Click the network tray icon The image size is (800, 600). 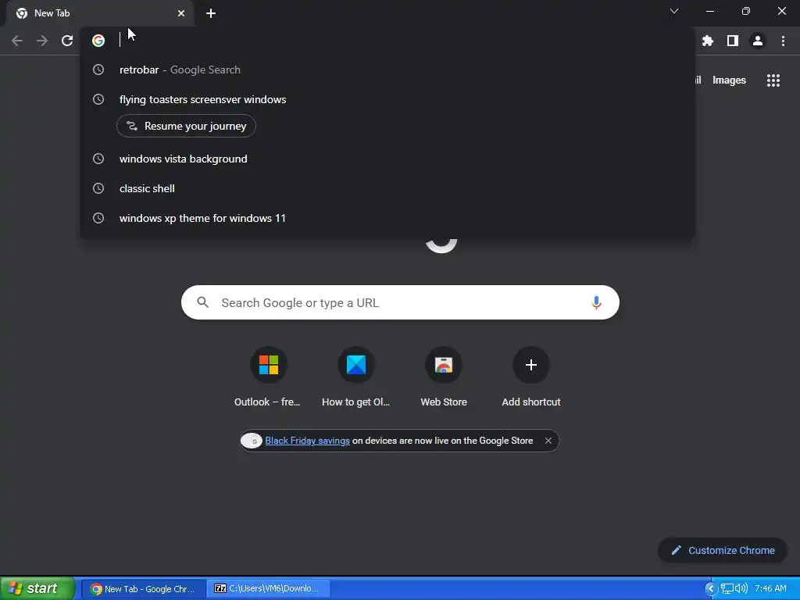[727, 589]
